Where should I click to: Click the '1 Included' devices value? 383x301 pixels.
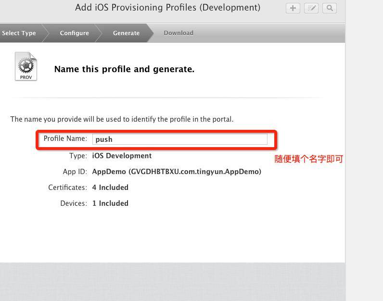(110, 203)
